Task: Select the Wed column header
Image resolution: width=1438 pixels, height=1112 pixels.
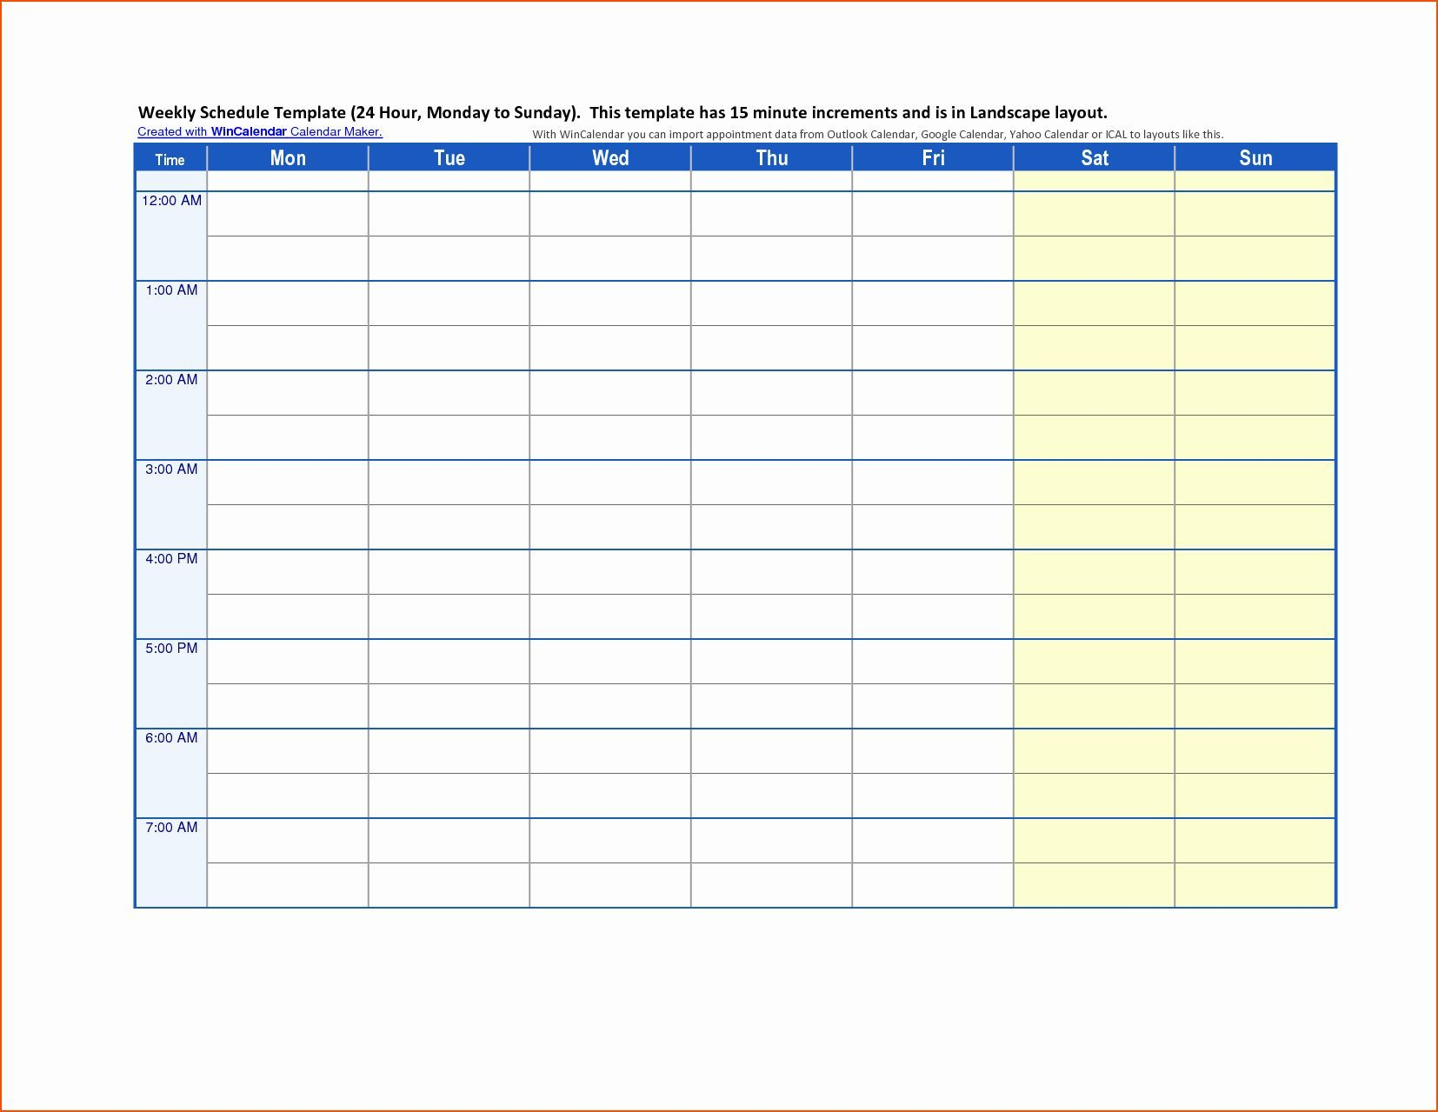Action: (610, 158)
